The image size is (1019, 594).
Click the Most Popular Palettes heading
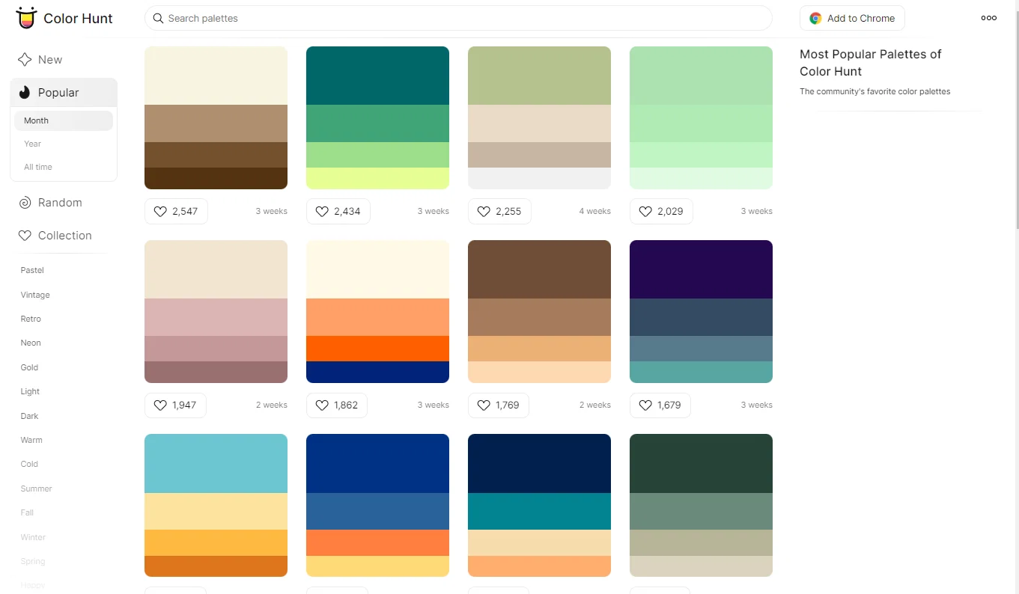871,63
